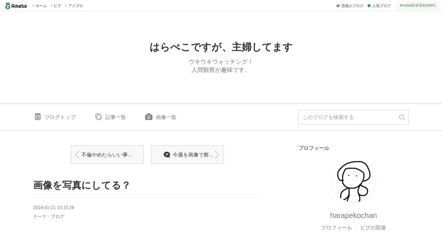Click the round Ameba badge on next article
Viewport: 442px width, 232px height.
(167, 155)
